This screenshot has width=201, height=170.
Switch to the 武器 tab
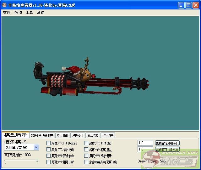point(93,135)
